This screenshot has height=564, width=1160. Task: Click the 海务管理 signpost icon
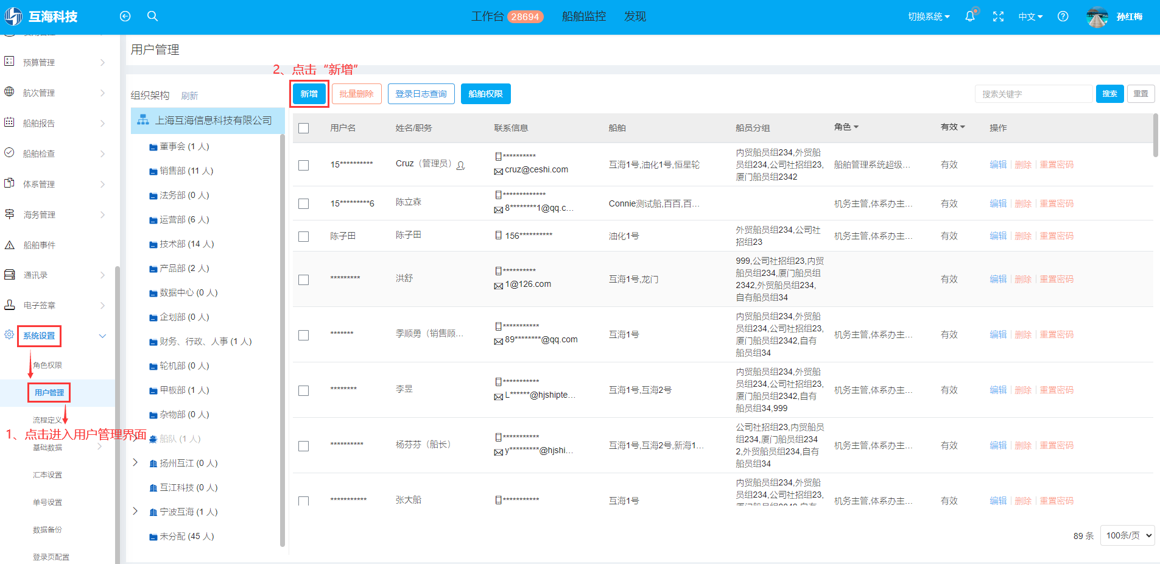click(x=9, y=214)
